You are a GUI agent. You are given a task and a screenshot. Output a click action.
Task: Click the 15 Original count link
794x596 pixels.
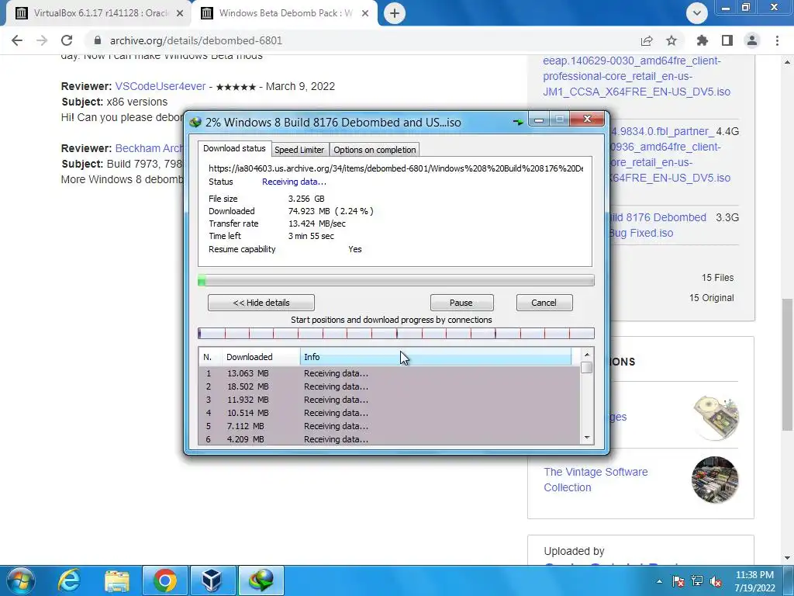pyautogui.click(x=712, y=298)
